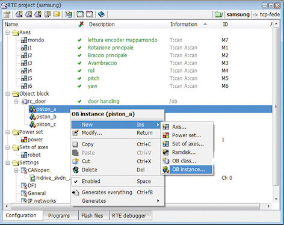Image resolution: width=284 pixels, height=225 pixels.
Task: Collapse the Settings tree node
Action: point(7,162)
